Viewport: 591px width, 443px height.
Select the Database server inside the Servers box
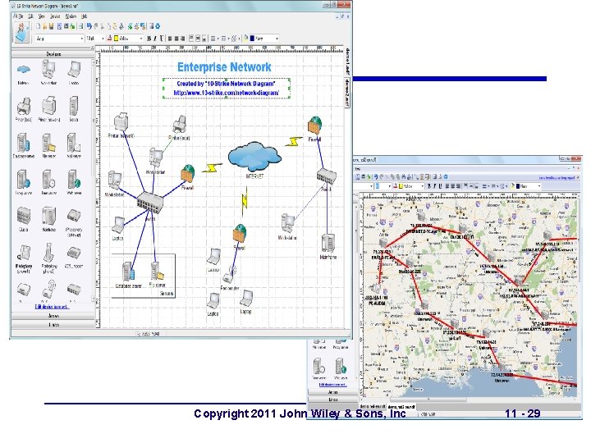click(128, 272)
